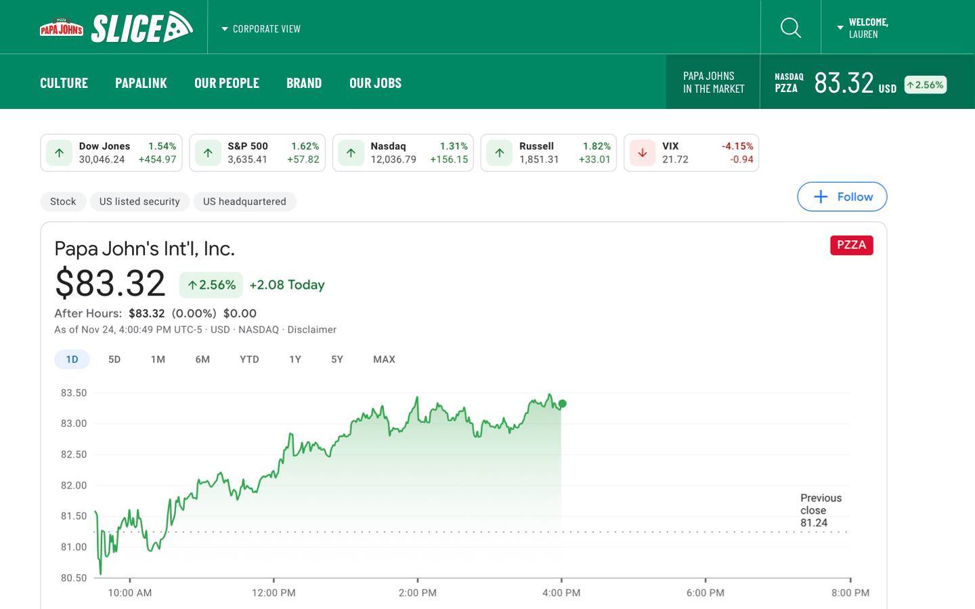Click the Previous close 81.24 label

coord(821,510)
